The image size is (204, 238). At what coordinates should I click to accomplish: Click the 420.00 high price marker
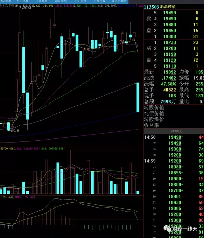26,8
